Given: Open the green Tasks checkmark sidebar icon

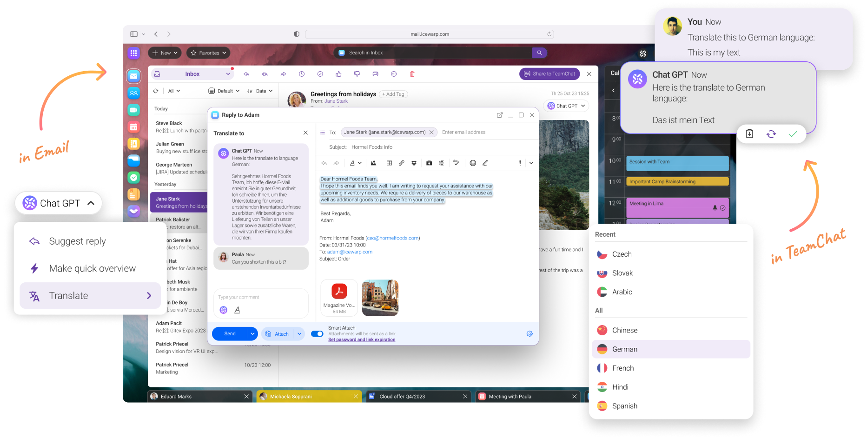Looking at the screenshot, I should [134, 177].
